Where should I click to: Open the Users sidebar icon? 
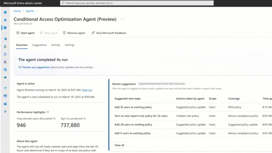5,46
